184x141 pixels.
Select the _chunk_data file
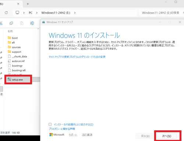click(x=17, y=56)
